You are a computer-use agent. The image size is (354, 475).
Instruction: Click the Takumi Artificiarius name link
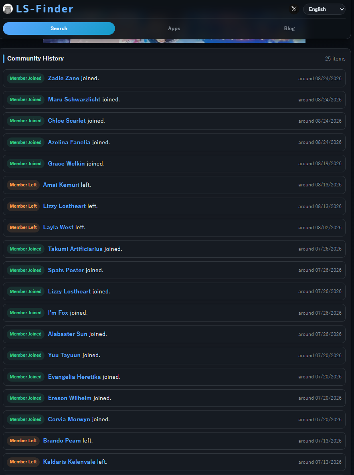(x=75, y=249)
